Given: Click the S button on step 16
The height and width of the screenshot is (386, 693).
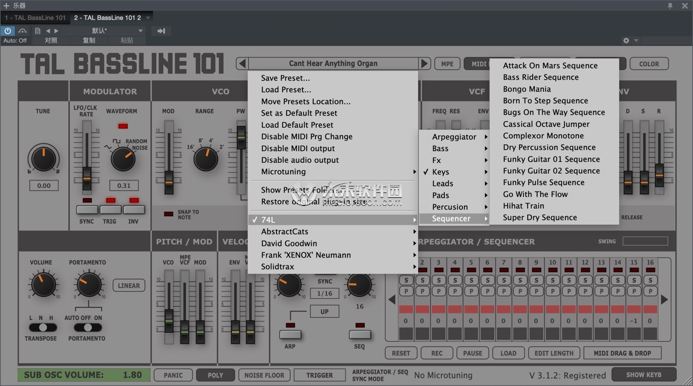Looking at the screenshot, I should click(x=651, y=280).
